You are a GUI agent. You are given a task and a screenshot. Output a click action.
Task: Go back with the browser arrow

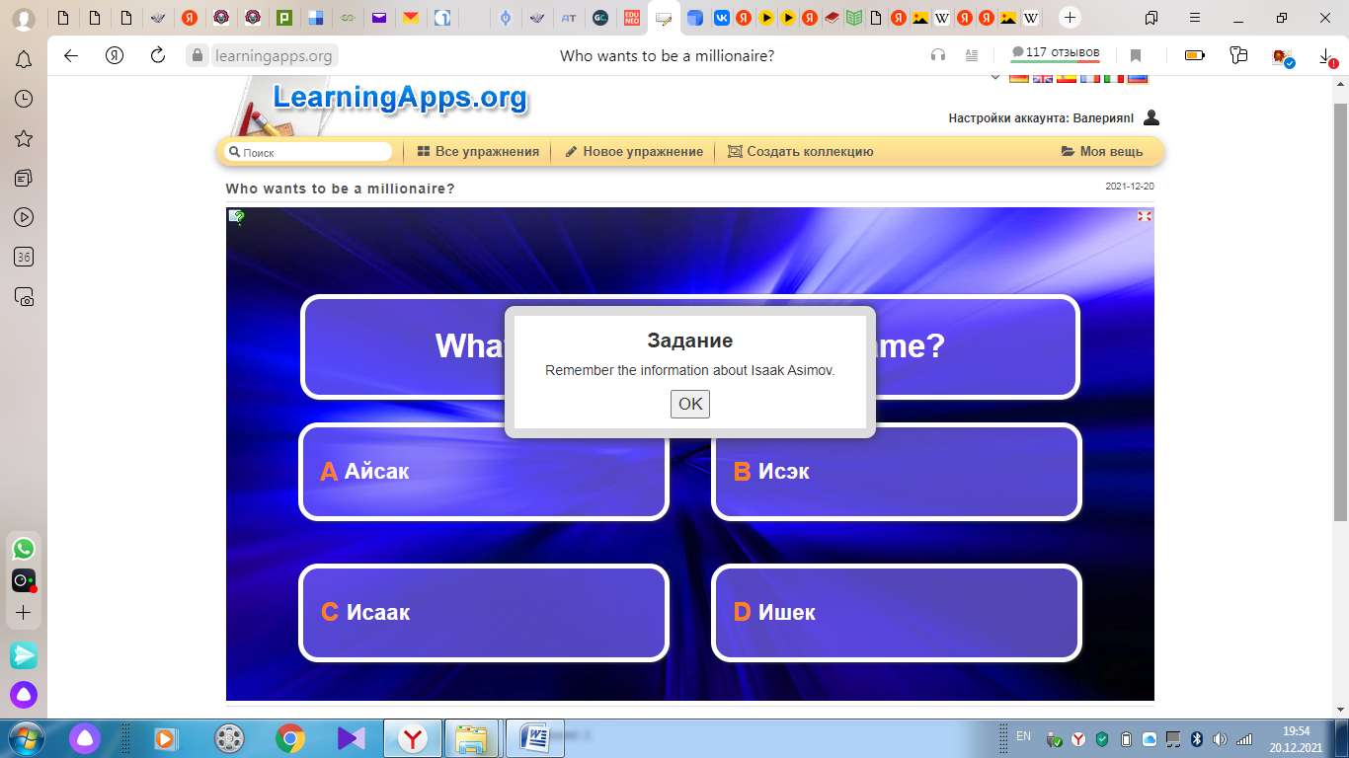tap(71, 56)
